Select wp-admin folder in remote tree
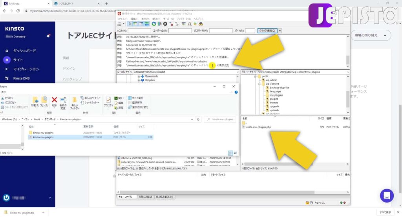Screen dimensions: 402x217 [271, 80]
